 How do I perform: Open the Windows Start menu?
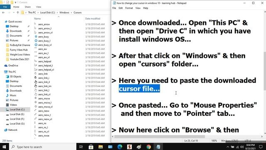(x=4, y=147)
